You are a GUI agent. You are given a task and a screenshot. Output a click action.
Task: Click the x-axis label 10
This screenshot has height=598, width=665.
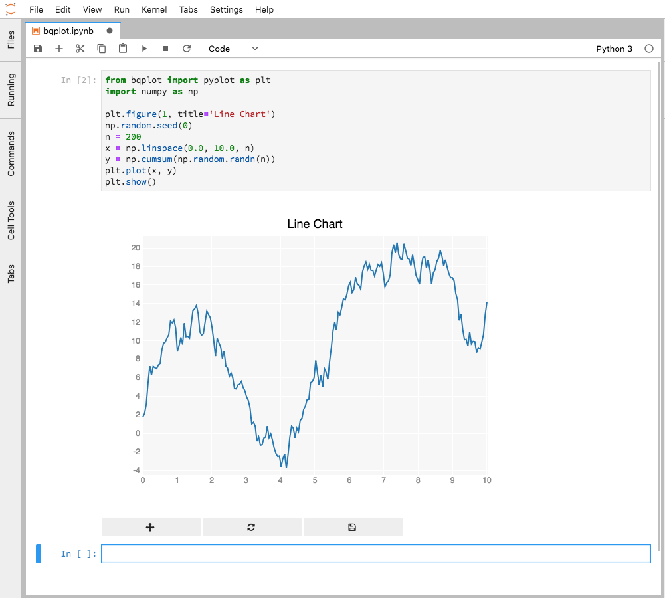487,480
